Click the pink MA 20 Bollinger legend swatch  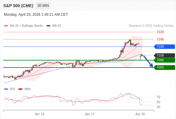coord(6,26)
